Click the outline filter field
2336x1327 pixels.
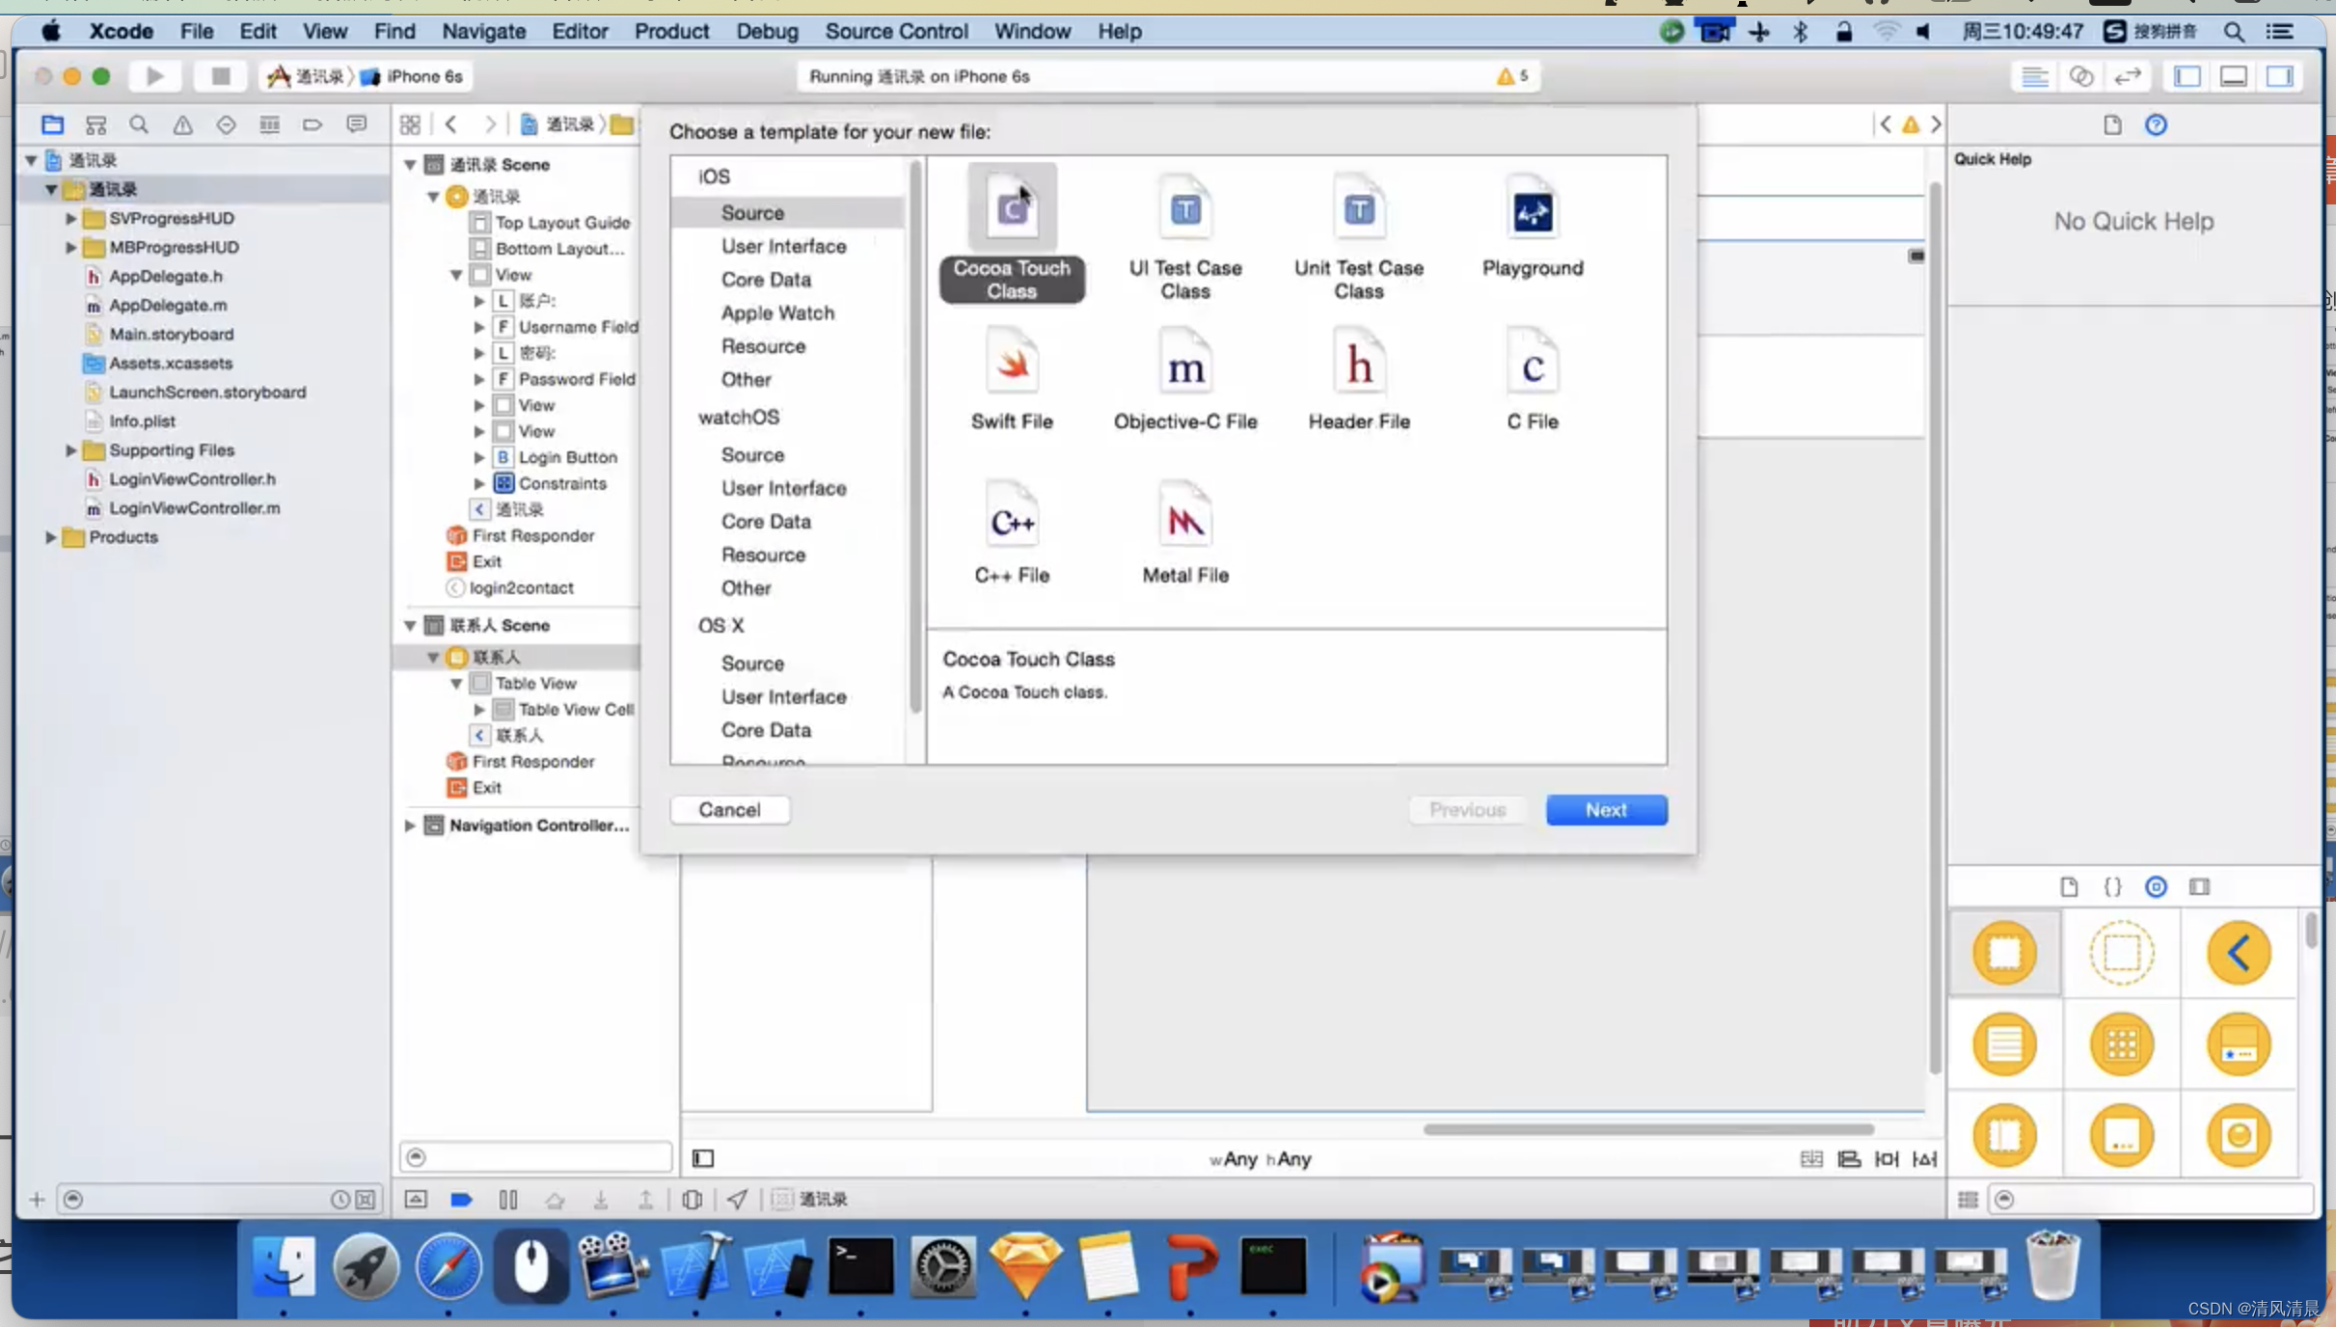coord(536,1157)
